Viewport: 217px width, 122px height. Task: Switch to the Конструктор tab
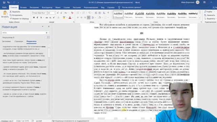coord(47,7)
